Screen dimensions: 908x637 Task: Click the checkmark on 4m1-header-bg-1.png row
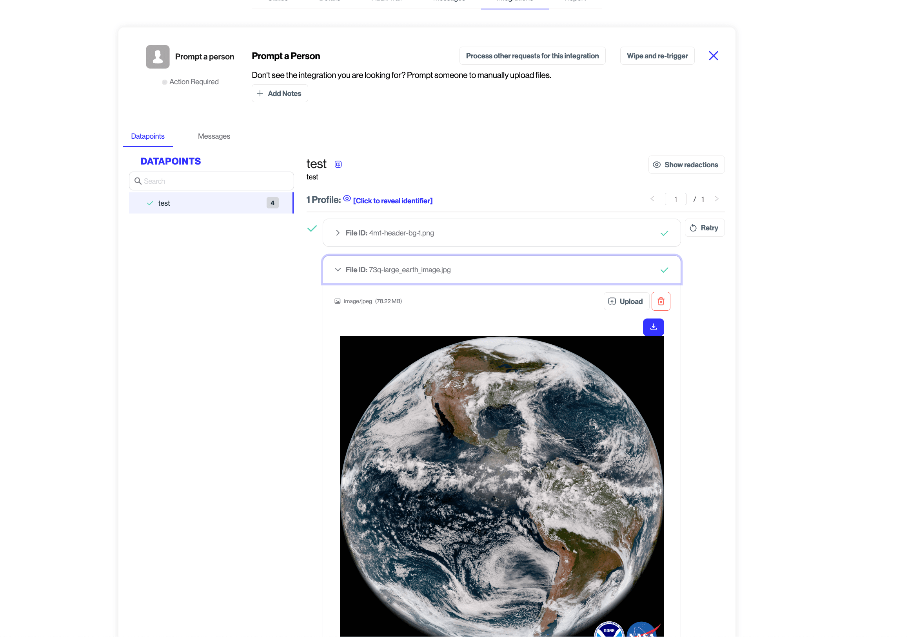[664, 233]
